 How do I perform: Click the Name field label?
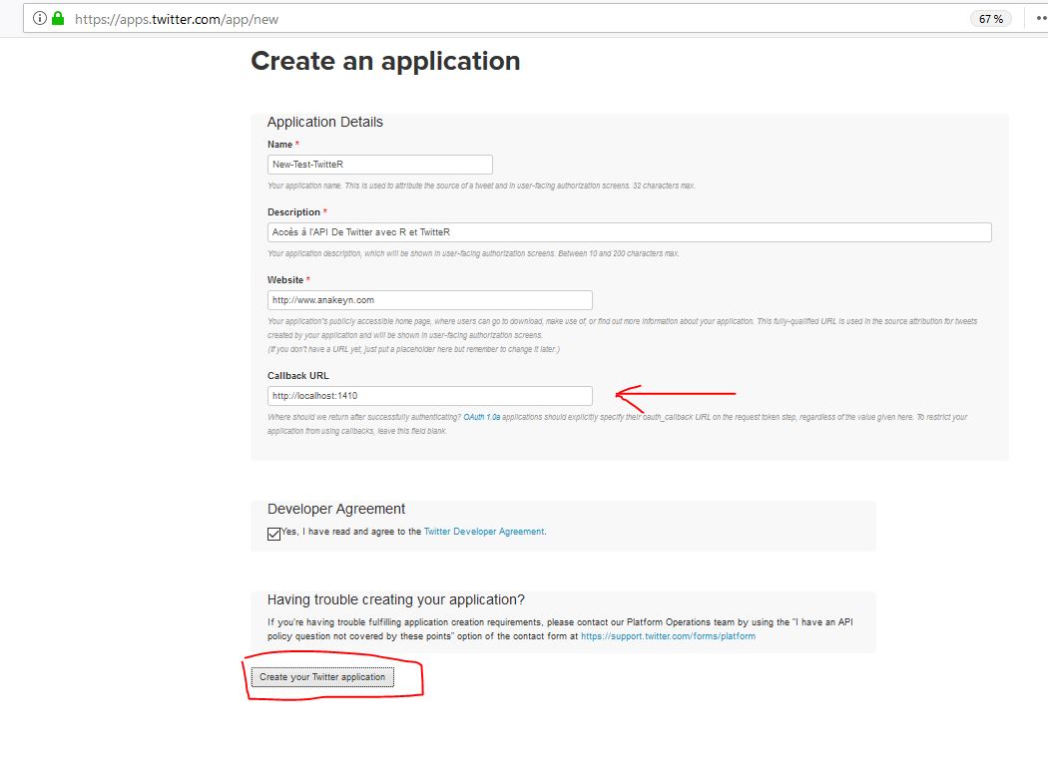click(x=279, y=145)
